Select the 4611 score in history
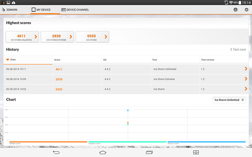 point(59,69)
